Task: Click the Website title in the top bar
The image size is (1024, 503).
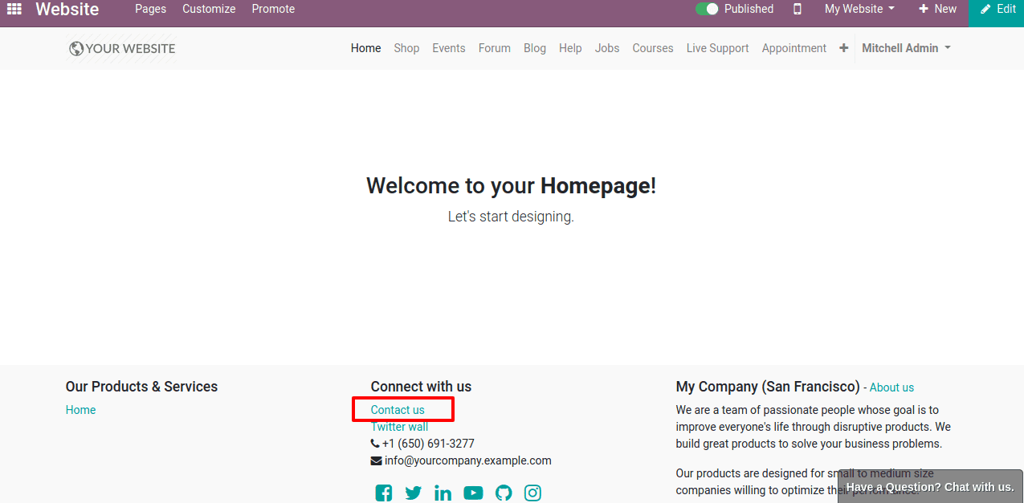Action: 67,10
